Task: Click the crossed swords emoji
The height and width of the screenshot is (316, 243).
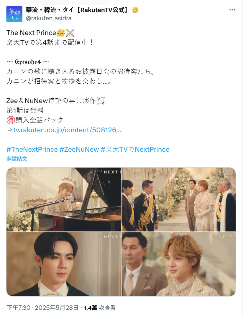Action: 70,33
